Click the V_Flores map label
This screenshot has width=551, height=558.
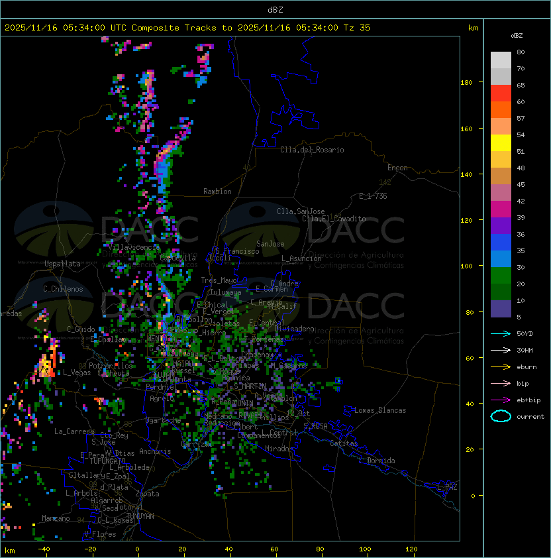tap(100, 535)
